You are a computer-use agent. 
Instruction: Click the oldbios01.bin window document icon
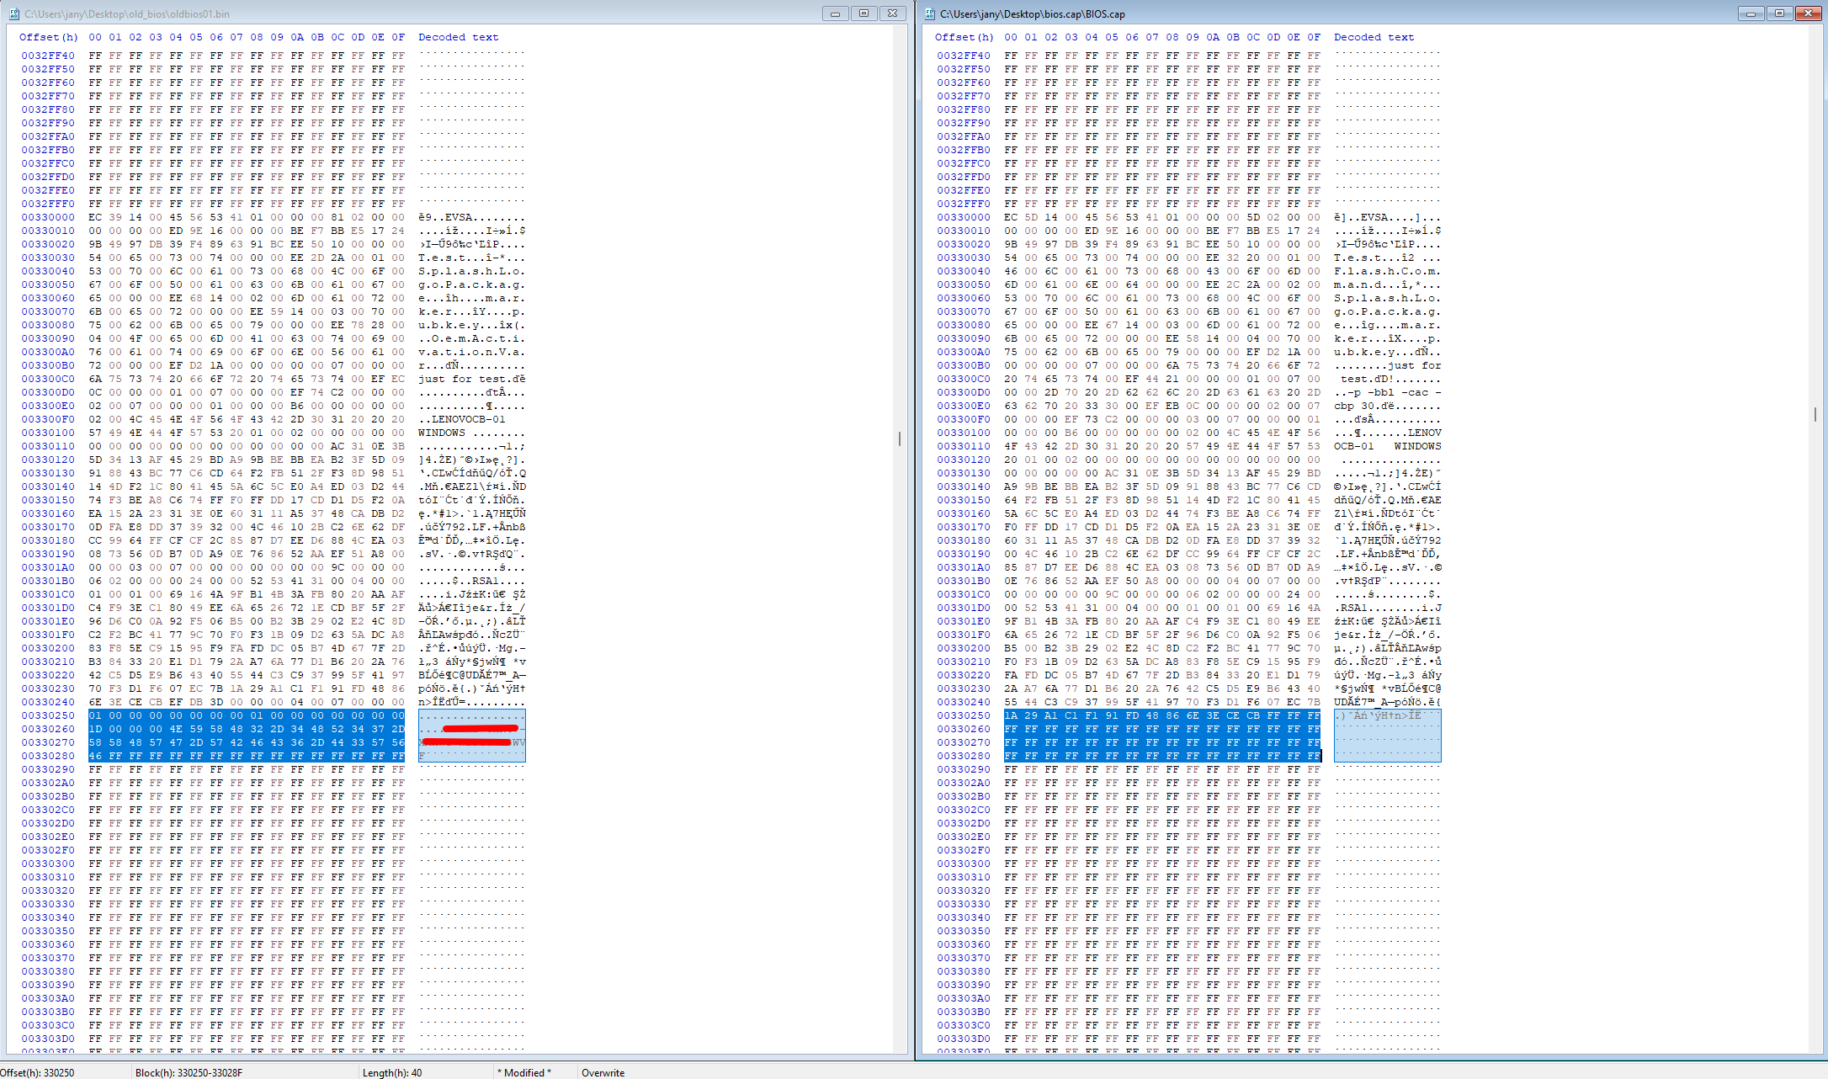pyautogui.click(x=14, y=14)
